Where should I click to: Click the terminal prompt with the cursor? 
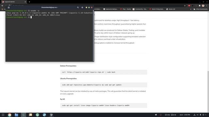point(19,17)
